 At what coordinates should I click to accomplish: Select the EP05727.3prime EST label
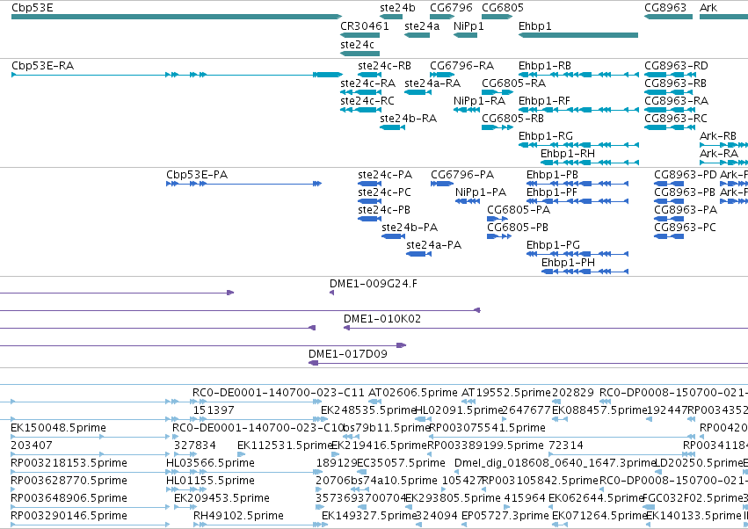pyautogui.click(x=505, y=516)
